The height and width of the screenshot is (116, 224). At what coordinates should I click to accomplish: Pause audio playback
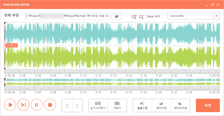point(37,105)
